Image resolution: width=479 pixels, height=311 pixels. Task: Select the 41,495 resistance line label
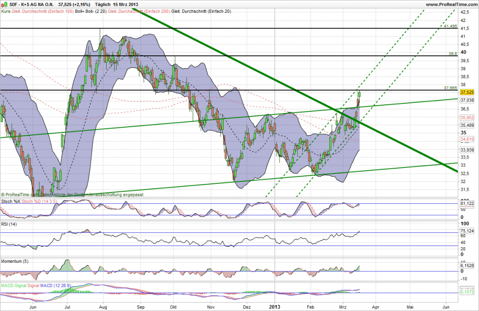pyautogui.click(x=450, y=26)
